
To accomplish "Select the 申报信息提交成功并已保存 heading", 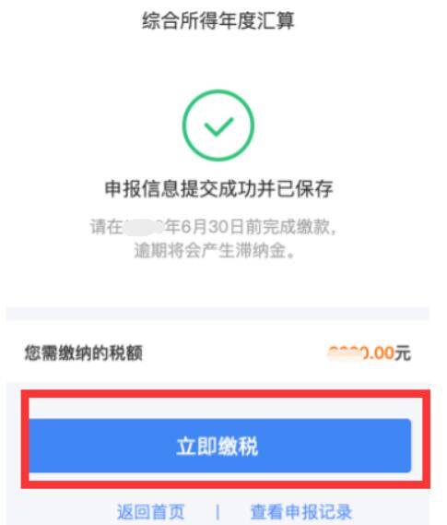I will (x=219, y=188).
